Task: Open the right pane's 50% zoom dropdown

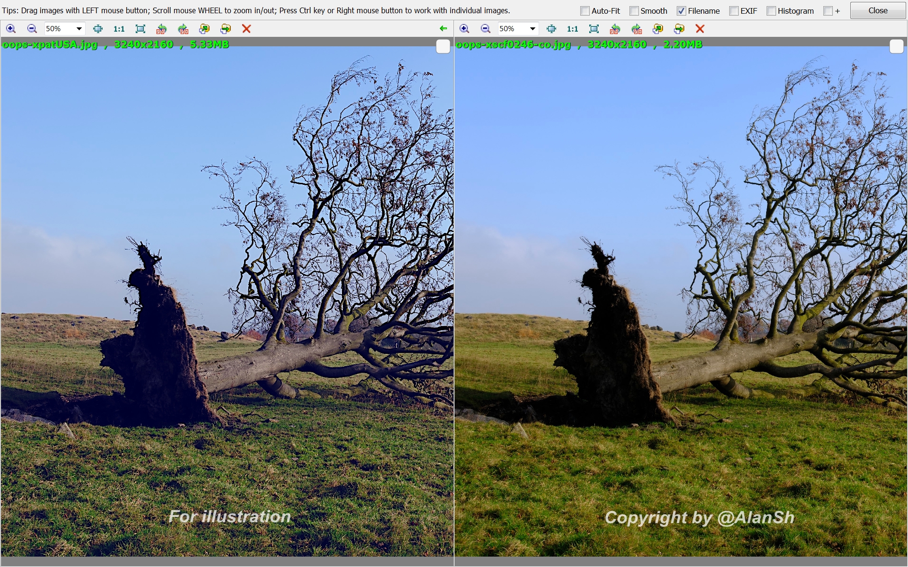Action: coord(533,29)
